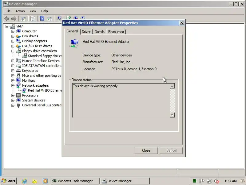Click the Monitors category icon
Screen dimensions: 246x185
(x=18, y=80)
